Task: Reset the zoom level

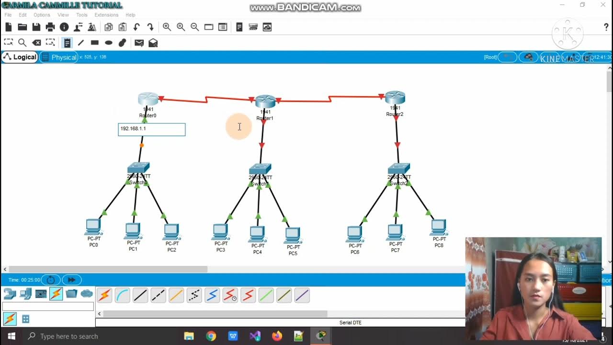Action: (x=181, y=27)
